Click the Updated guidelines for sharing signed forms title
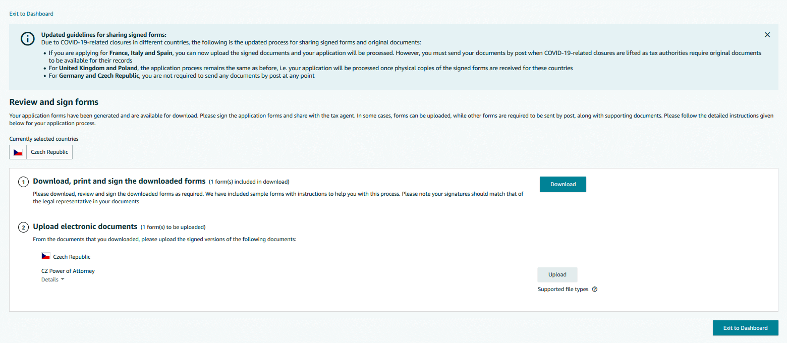The height and width of the screenshot is (343, 787). tap(104, 35)
